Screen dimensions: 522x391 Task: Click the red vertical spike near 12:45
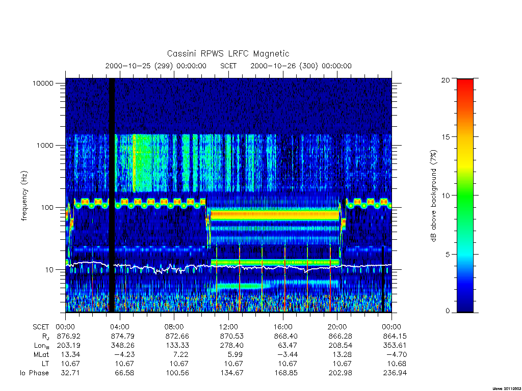(240, 278)
